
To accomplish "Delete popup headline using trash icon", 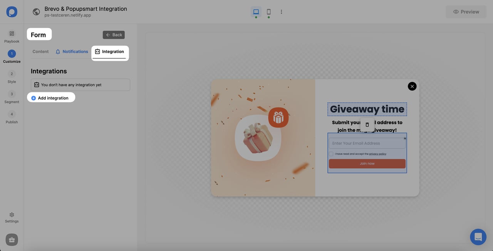I will [367, 125].
